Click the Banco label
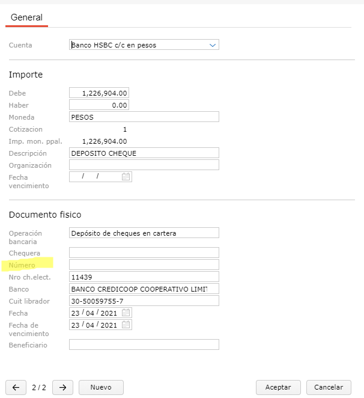The width and height of the screenshot is (364, 398). tap(19, 289)
